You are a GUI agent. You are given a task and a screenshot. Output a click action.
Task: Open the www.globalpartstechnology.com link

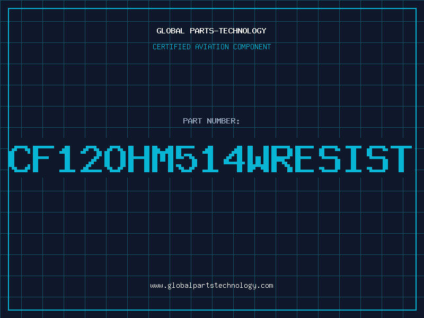point(211,286)
